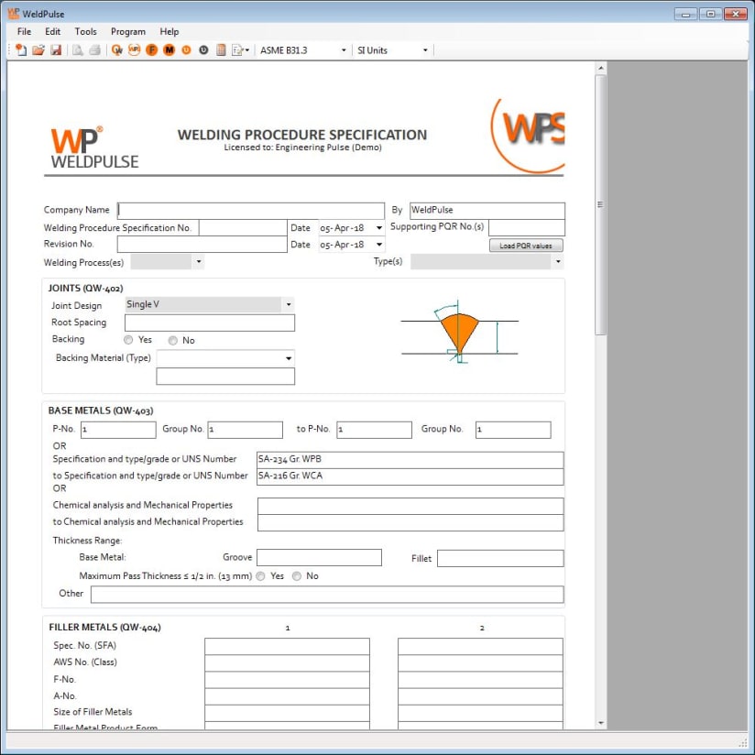Open the document icon's dropdown arrow
Screen dimensions: 755x755
click(x=247, y=50)
